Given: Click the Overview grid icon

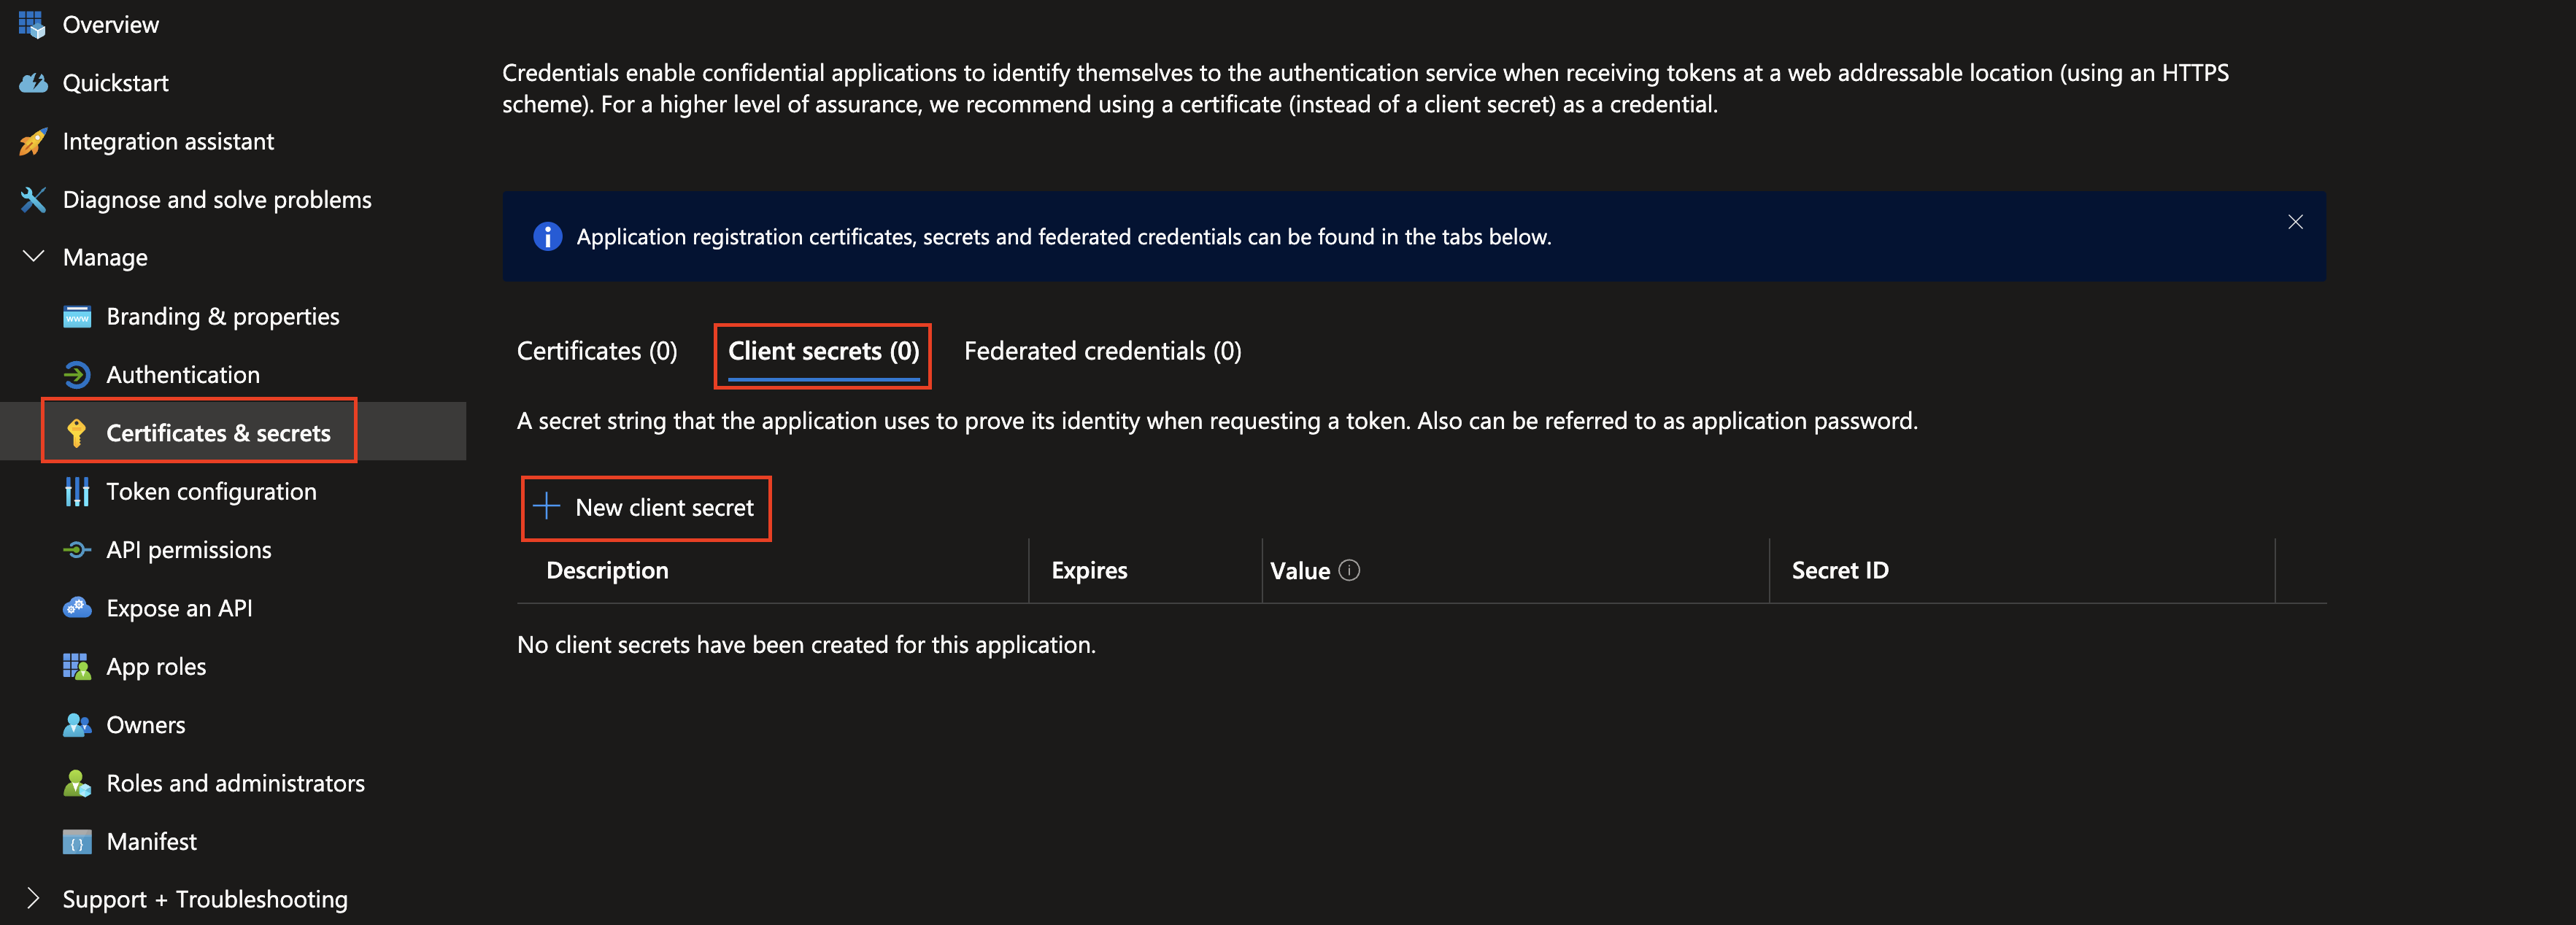Looking at the screenshot, I should point(32,24).
